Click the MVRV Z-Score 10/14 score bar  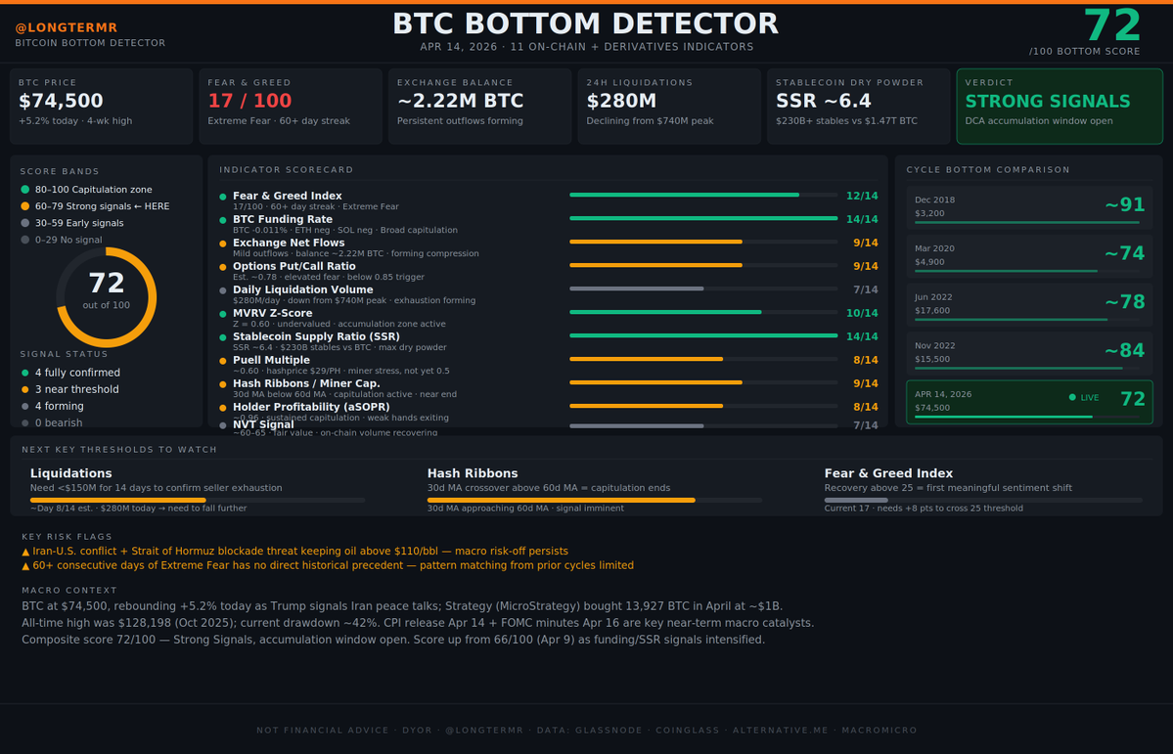pos(703,312)
